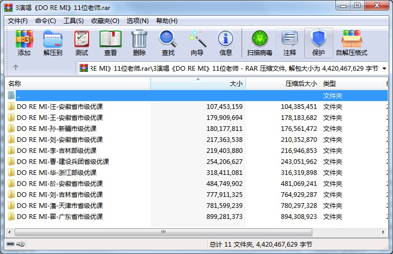This screenshot has height=254, width=393.
Task: Click the compressed size 104,385,451
Action: click(x=299, y=107)
